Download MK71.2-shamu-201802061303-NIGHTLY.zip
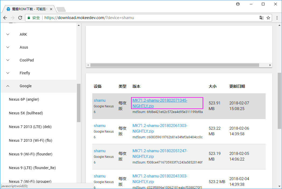The height and width of the screenshot is (189, 282). pyautogui.click(x=160, y=128)
